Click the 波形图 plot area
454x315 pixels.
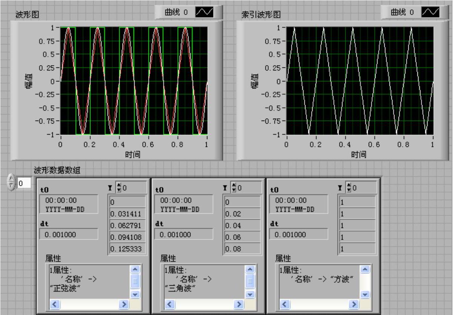pos(133,81)
